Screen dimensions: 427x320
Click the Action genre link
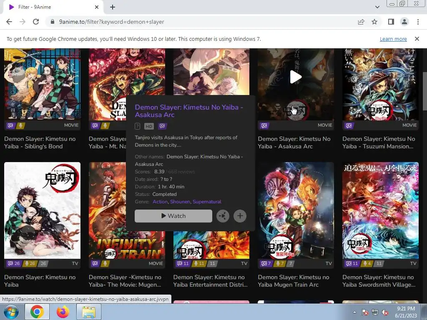[160, 202]
